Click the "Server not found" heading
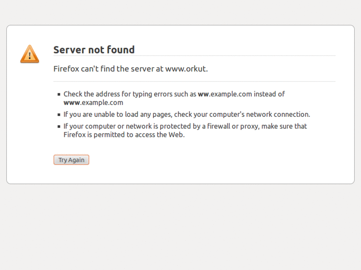The width and height of the screenshot is (361, 270). point(94,50)
